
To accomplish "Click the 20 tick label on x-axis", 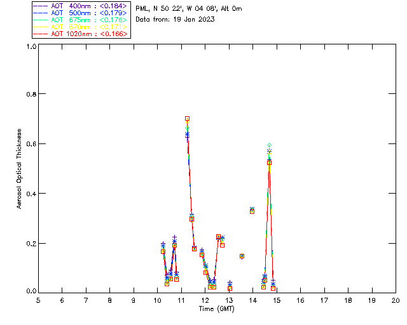I will [x=396, y=300].
